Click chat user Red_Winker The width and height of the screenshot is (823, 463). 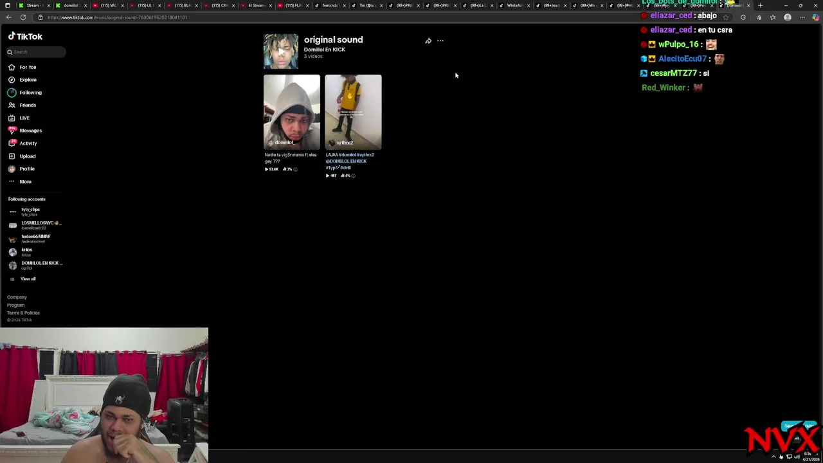664,87
